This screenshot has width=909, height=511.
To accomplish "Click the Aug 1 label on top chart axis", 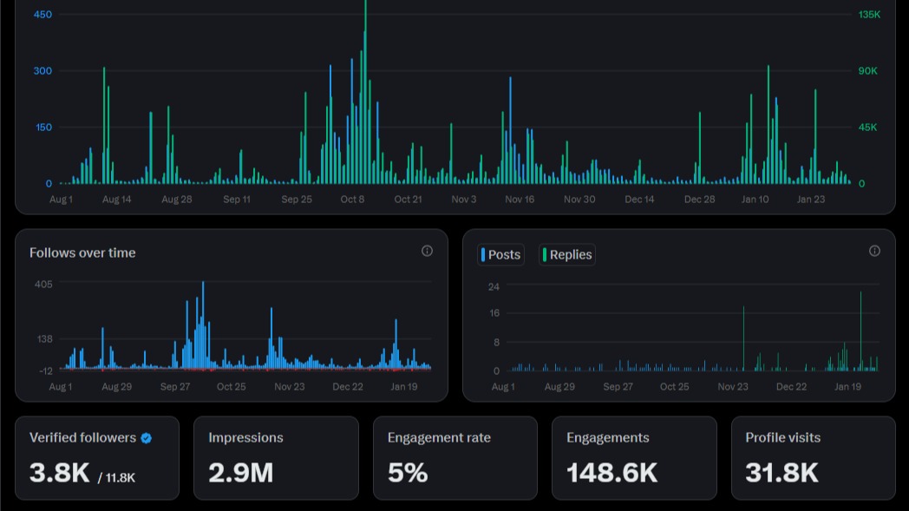I will pyautogui.click(x=61, y=200).
